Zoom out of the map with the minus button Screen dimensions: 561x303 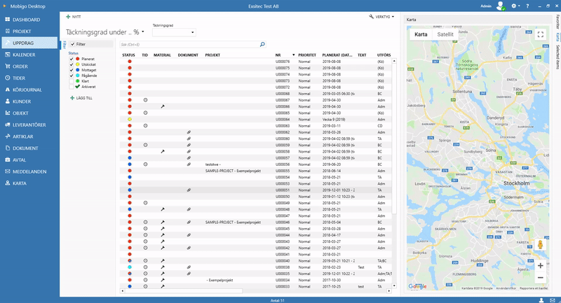pos(540,277)
